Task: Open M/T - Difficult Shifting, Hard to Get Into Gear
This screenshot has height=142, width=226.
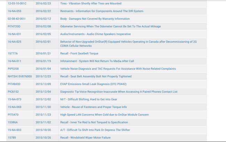Action: 89,99
